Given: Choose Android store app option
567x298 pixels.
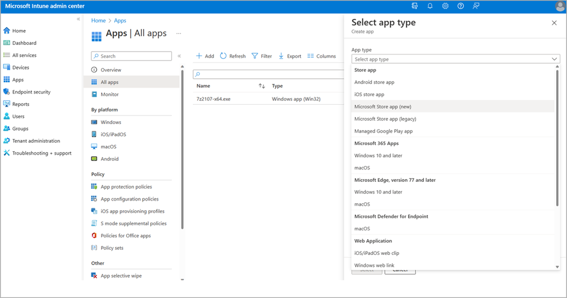Looking at the screenshot, I should 453,82.
